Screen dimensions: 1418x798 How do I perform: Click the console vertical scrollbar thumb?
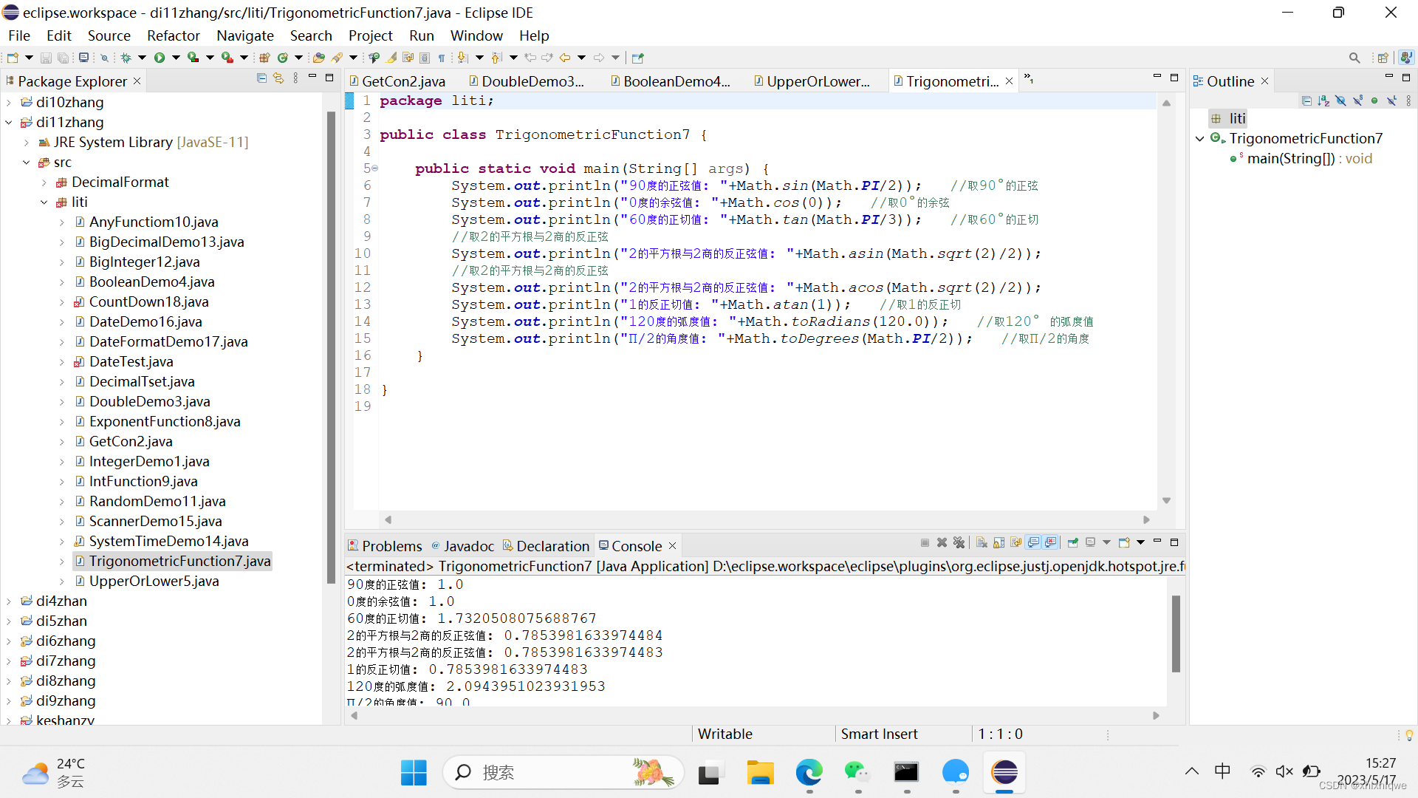(1176, 633)
